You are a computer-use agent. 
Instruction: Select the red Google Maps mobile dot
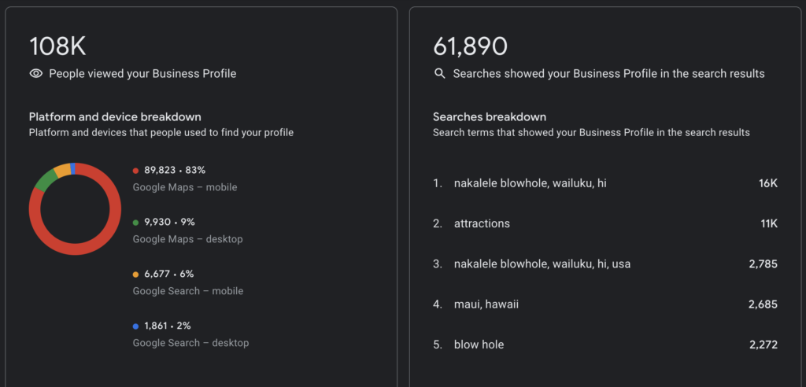coord(135,171)
